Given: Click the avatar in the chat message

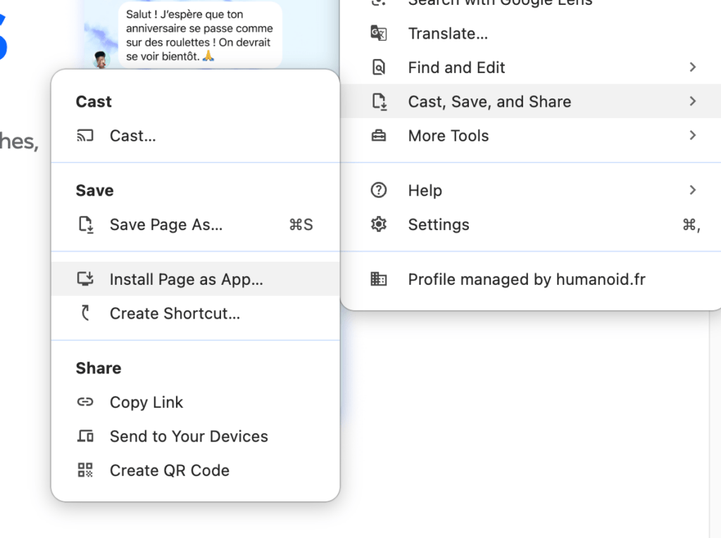Looking at the screenshot, I should pyautogui.click(x=102, y=60).
